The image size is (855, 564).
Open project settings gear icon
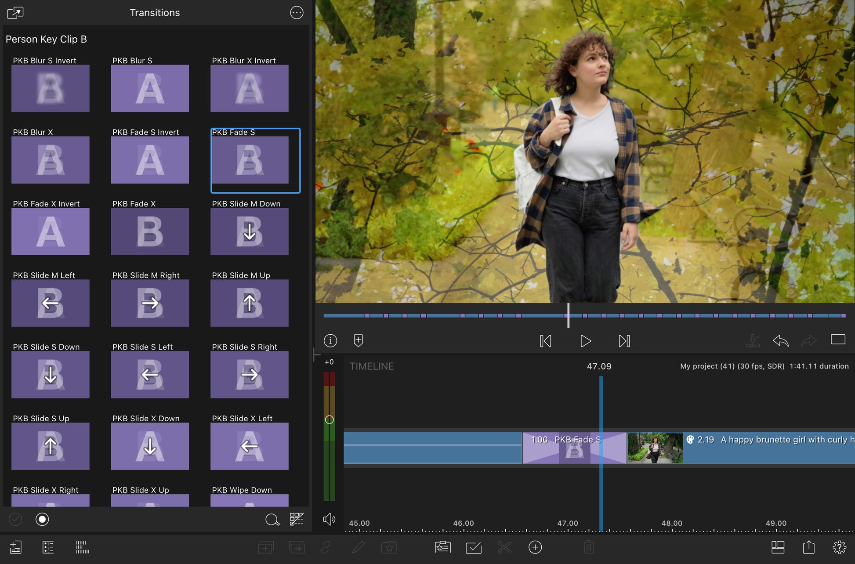coord(839,547)
